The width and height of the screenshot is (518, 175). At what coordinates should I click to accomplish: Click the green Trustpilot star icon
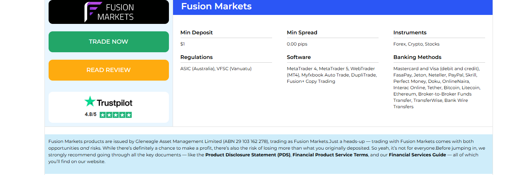[90, 101]
